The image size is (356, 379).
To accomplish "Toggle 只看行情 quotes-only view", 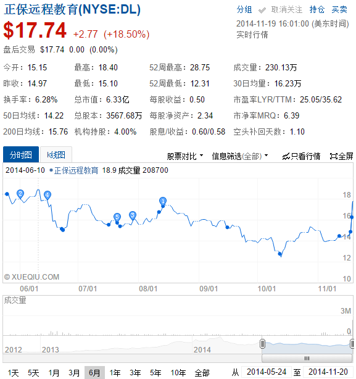I will [x=301, y=156].
